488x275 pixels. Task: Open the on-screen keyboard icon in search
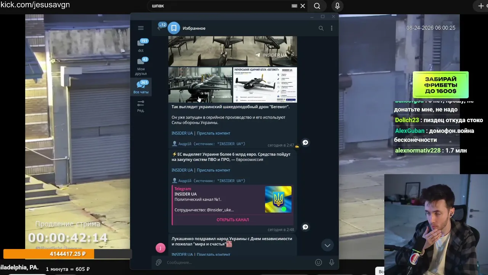pyautogui.click(x=294, y=6)
